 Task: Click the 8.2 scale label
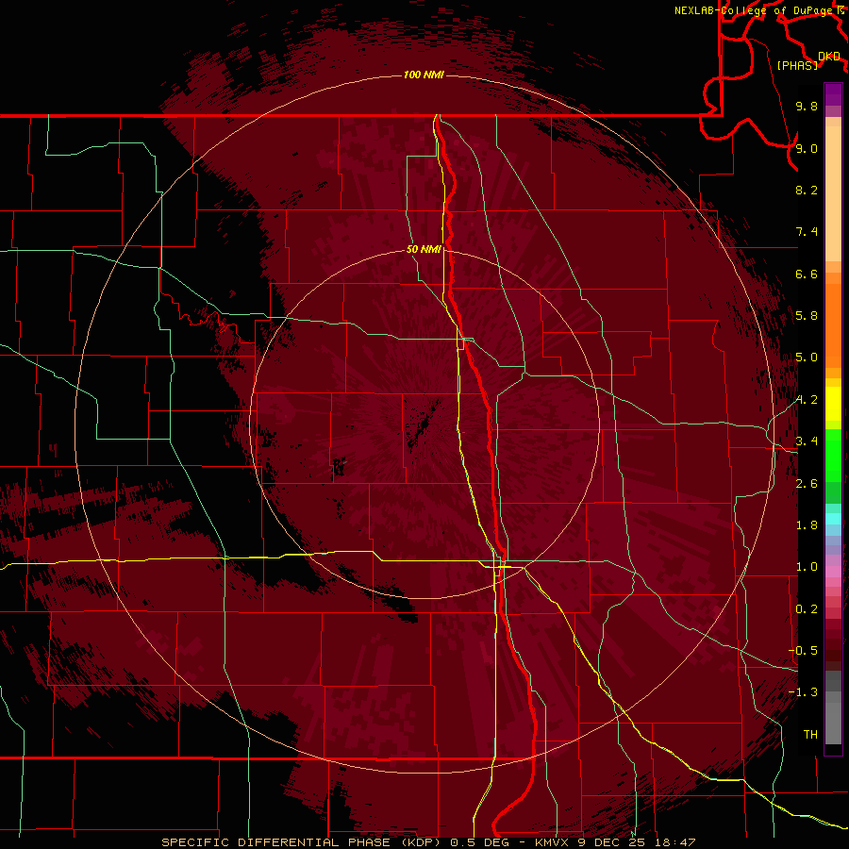tap(807, 190)
